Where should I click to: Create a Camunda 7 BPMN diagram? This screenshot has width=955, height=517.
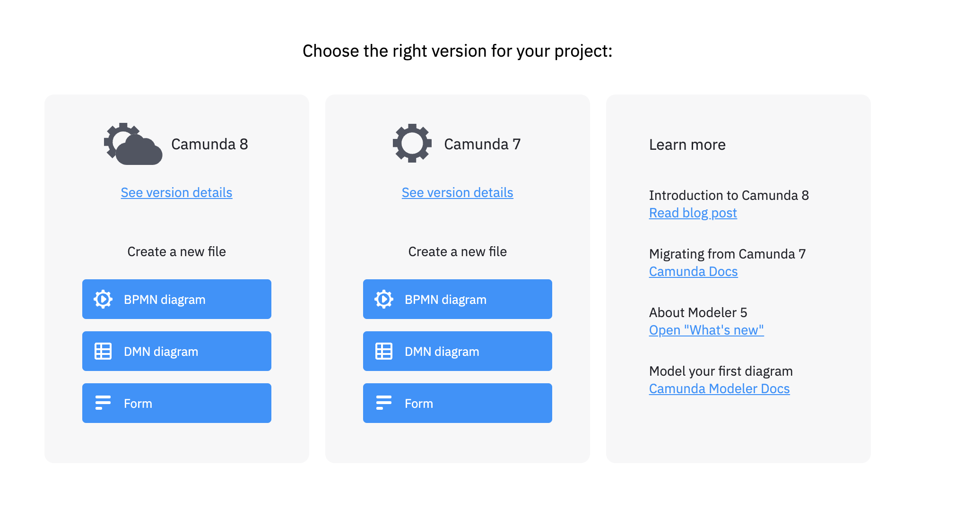coord(458,299)
